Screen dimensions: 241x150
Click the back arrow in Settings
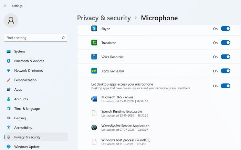click(x=6, y=6)
